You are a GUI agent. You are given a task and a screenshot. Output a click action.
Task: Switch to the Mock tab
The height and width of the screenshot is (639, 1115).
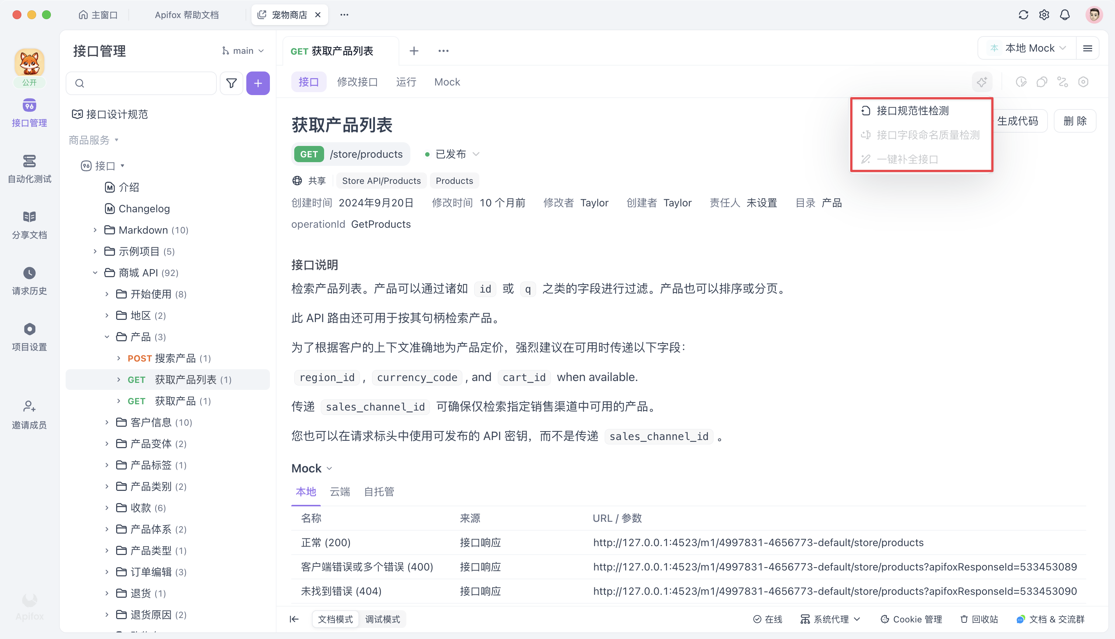pos(447,82)
